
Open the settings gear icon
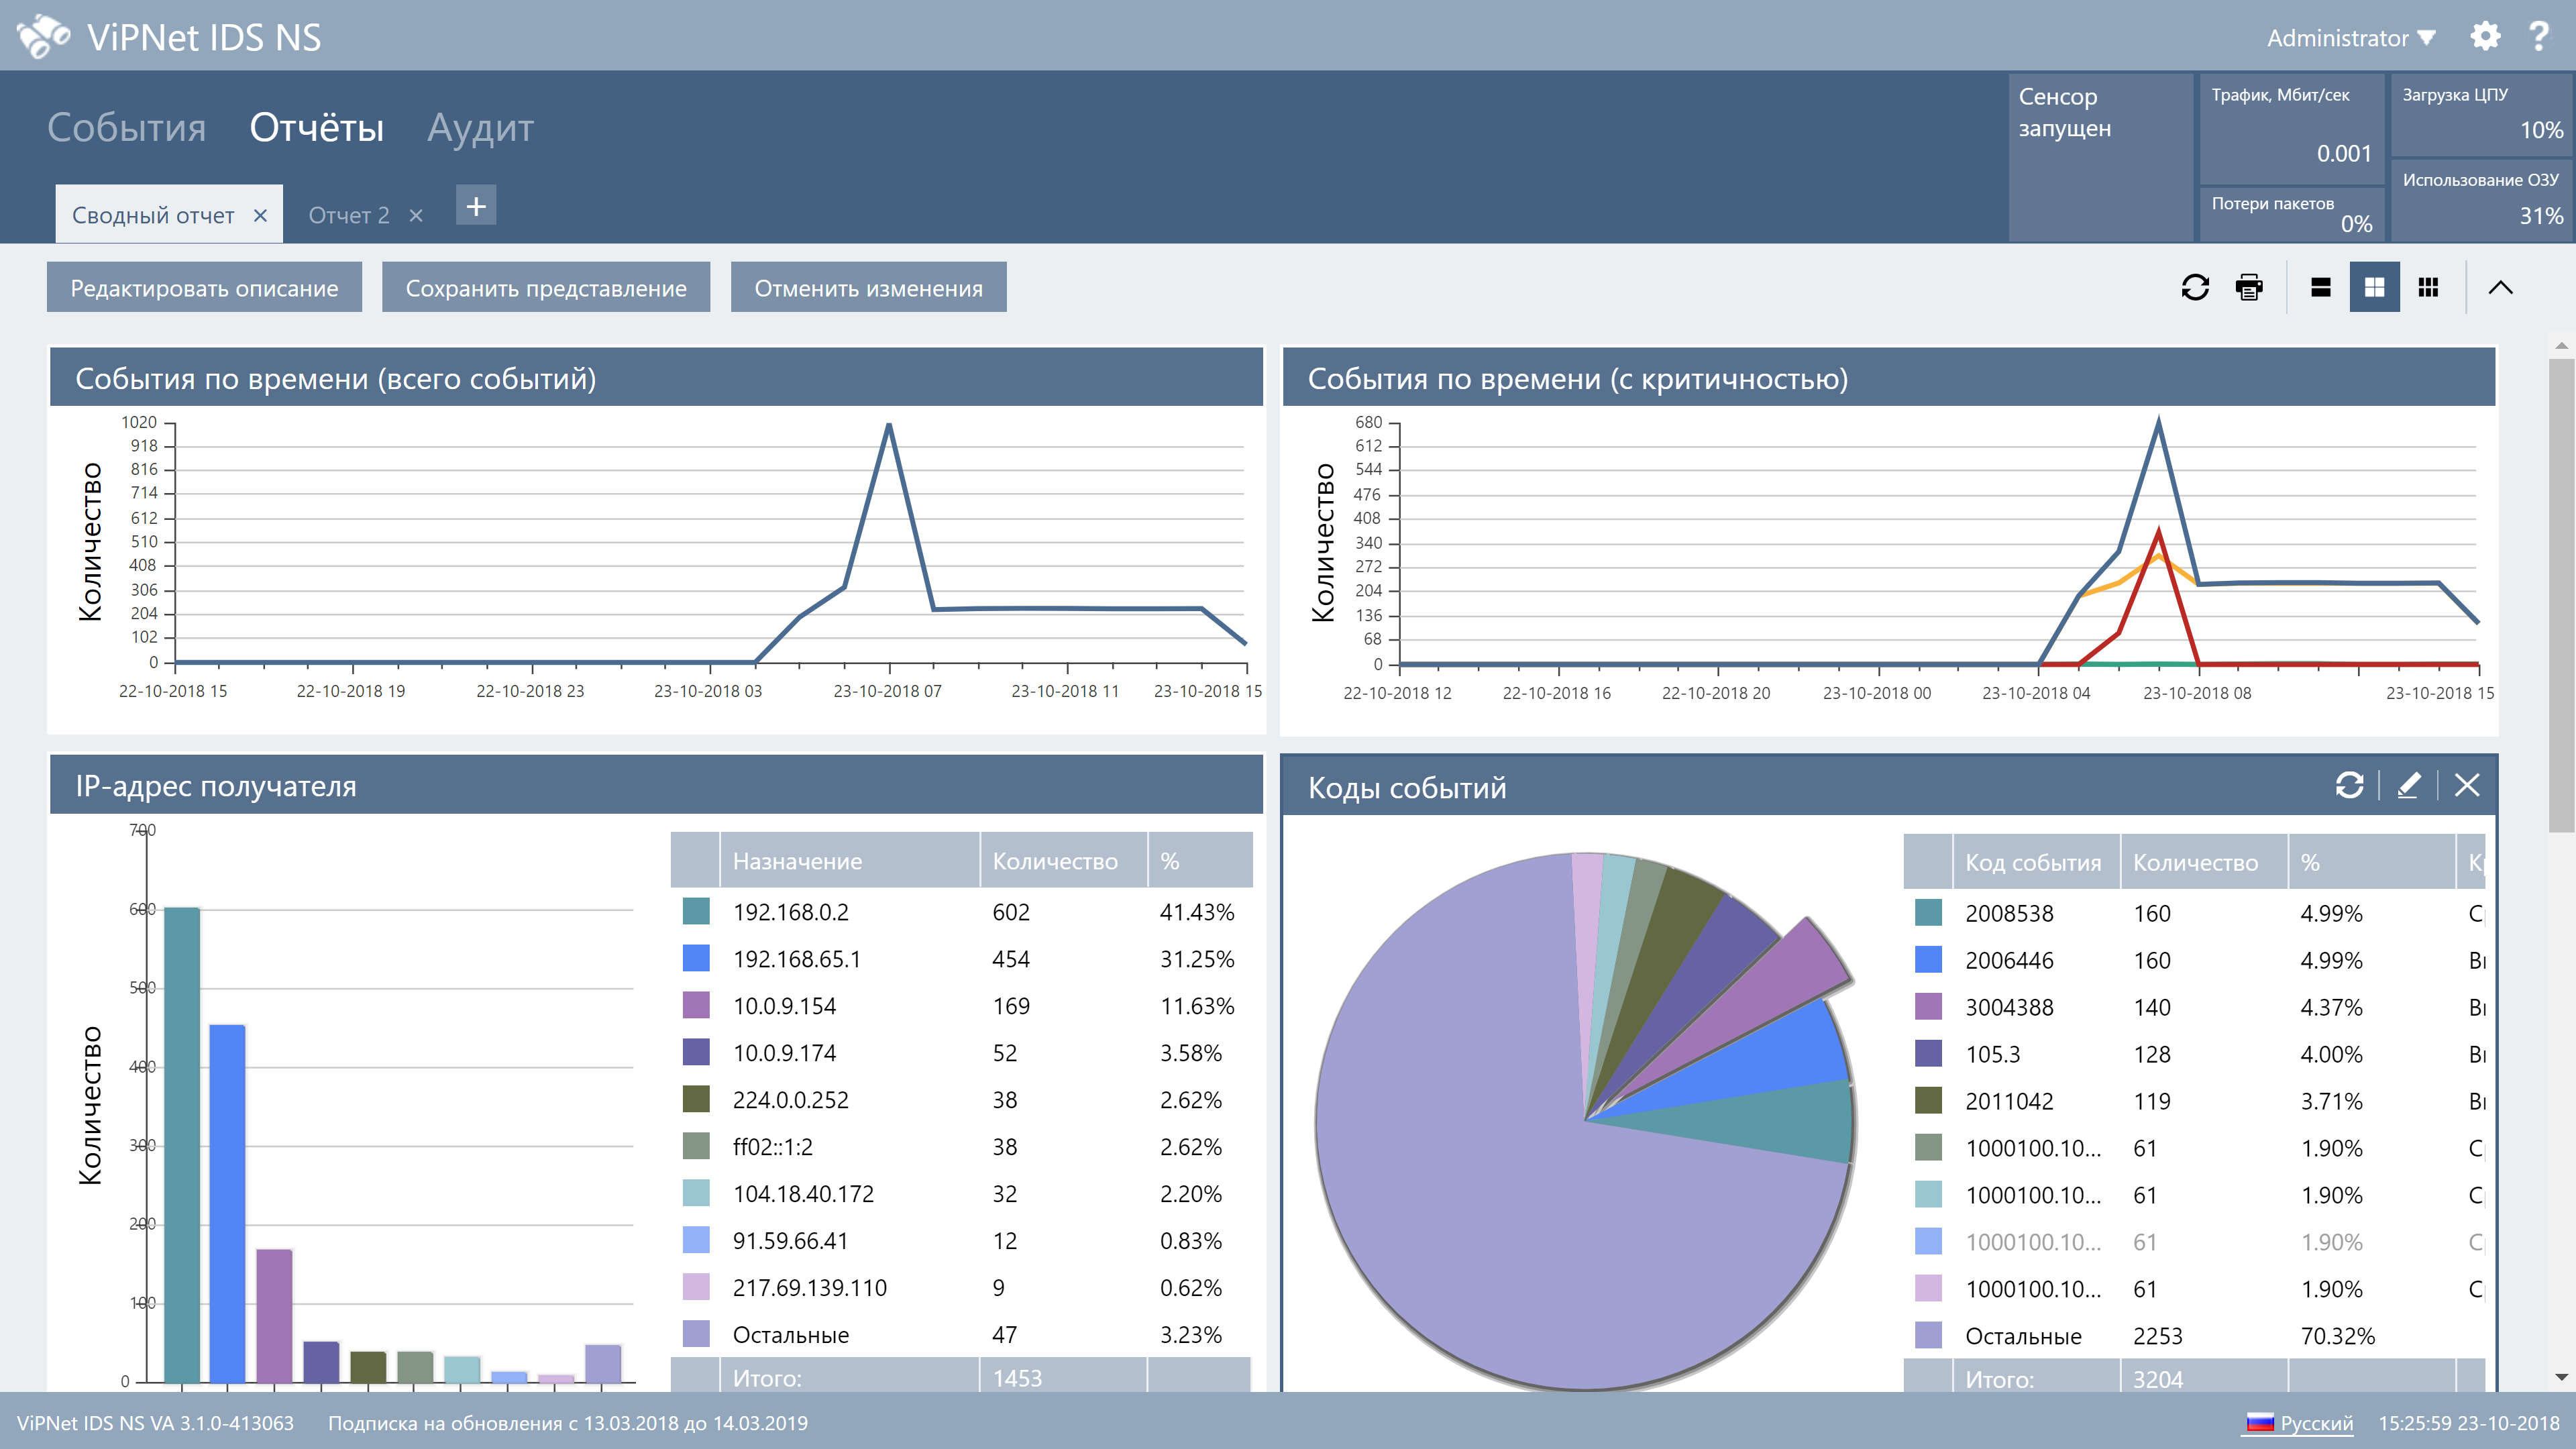click(2485, 37)
